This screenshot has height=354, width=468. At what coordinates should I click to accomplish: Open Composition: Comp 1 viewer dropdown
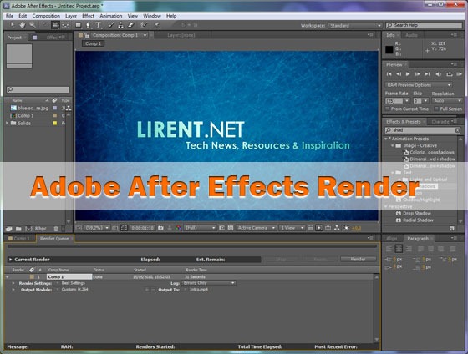pyautogui.click(x=120, y=35)
